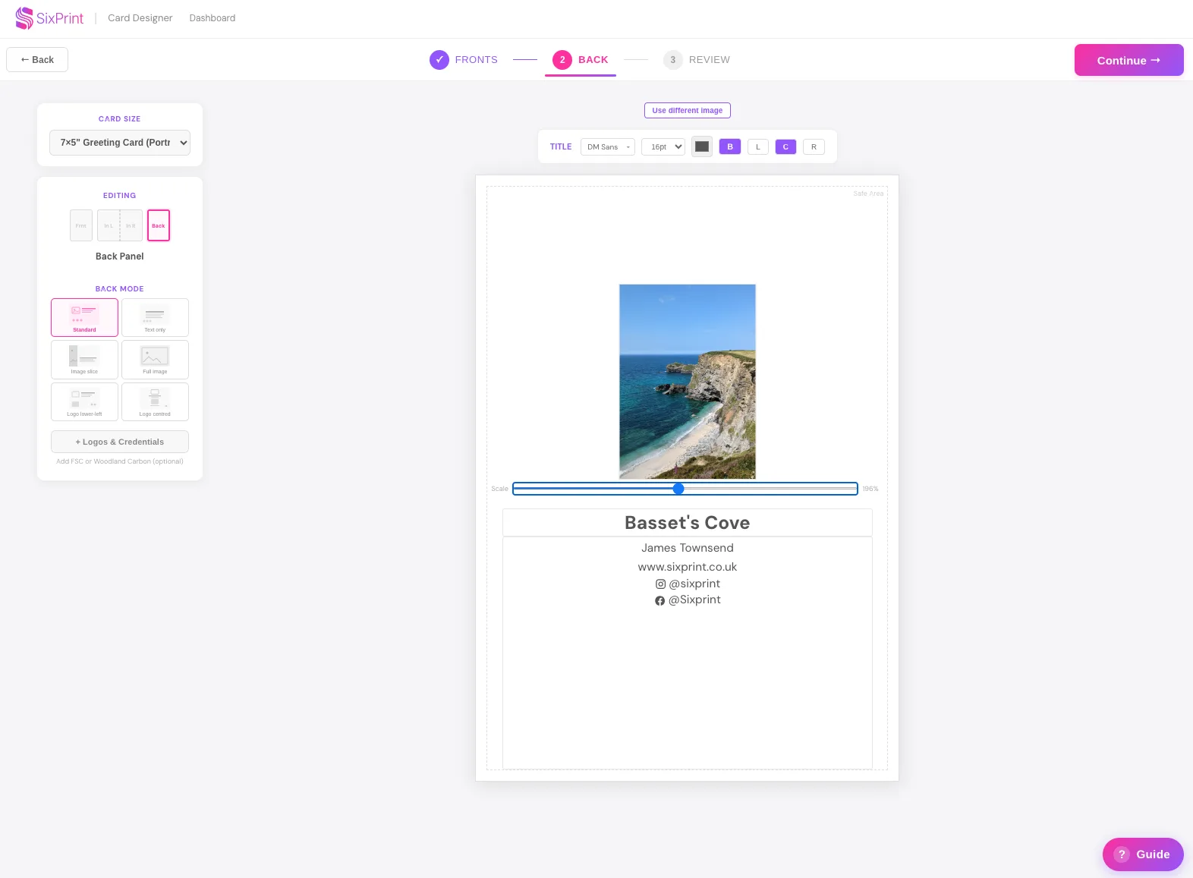Click the SixPrint logo
The width and height of the screenshot is (1193, 878).
[x=49, y=18]
